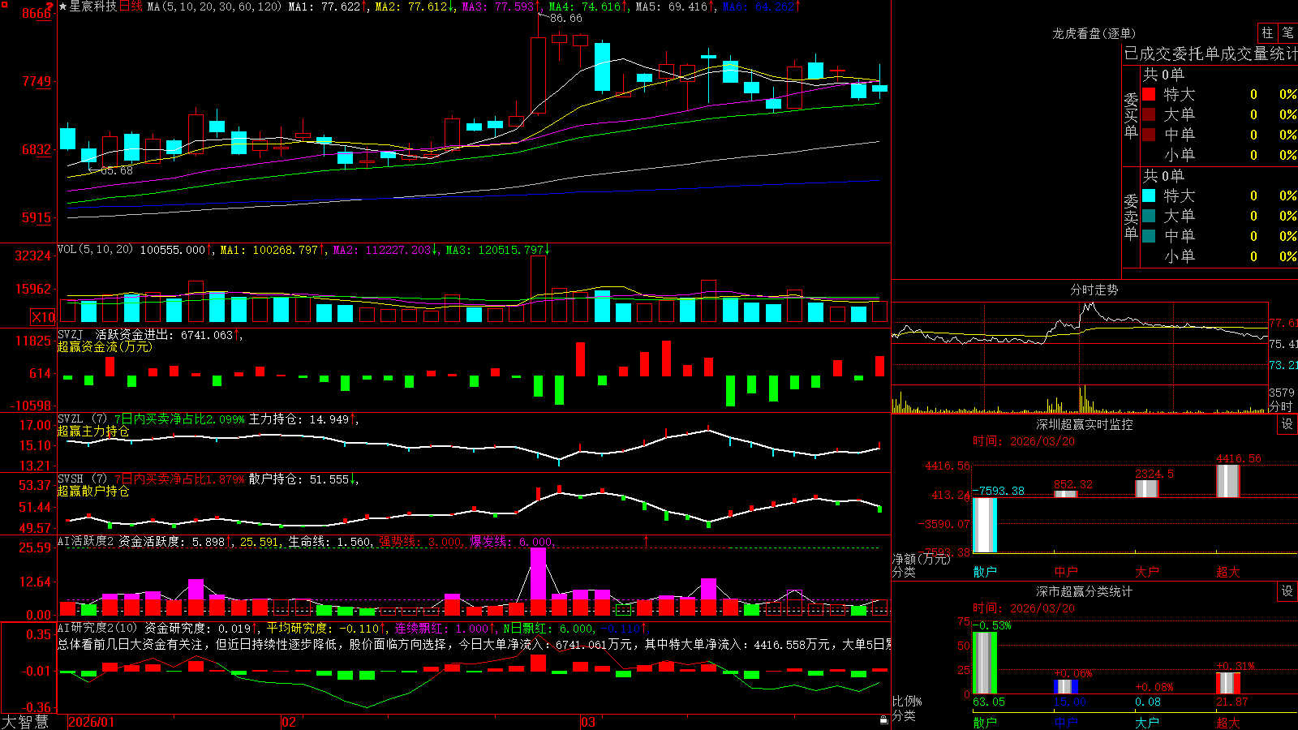Viewport: 1298px width, 730px height.
Task: Click the 星宸科技 stock name
Action: click(x=93, y=6)
